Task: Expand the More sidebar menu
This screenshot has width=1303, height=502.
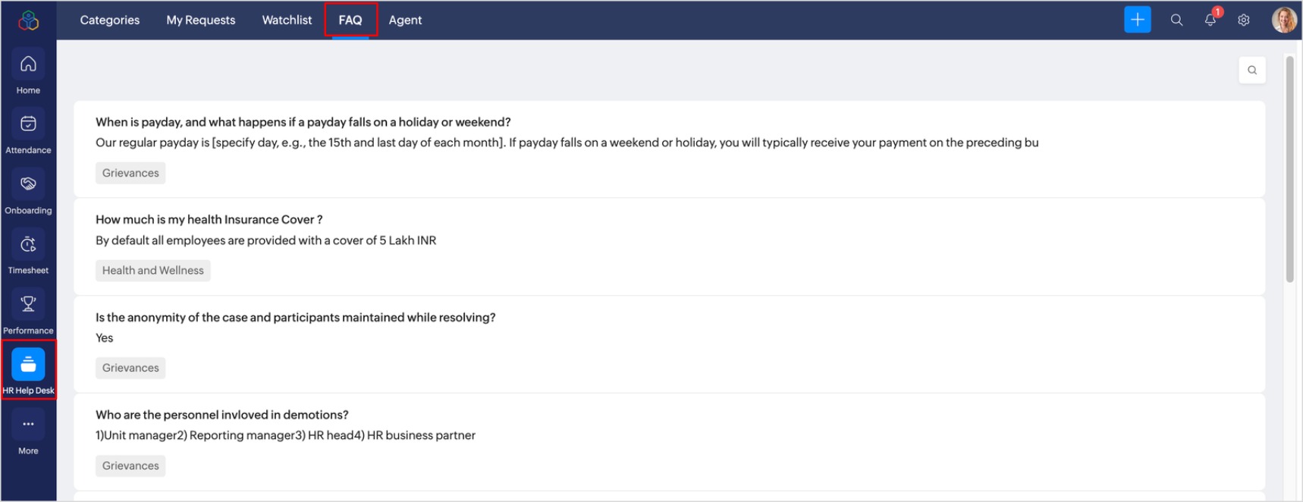Action: coord(28,425)
